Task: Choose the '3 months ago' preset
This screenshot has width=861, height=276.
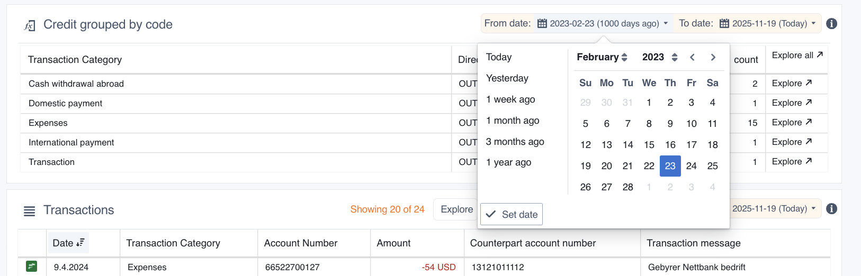Action: (515, 142)
